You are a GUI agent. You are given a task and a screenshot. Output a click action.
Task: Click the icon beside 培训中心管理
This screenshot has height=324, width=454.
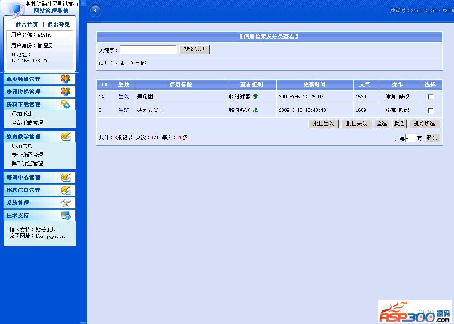click(65, 177)
